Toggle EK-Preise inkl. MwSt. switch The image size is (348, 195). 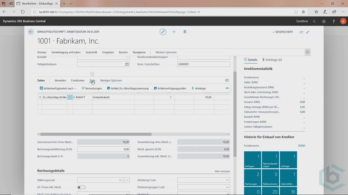[81, 187]
